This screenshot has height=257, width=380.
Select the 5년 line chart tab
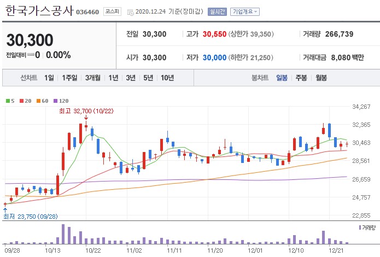pos(148,78)
